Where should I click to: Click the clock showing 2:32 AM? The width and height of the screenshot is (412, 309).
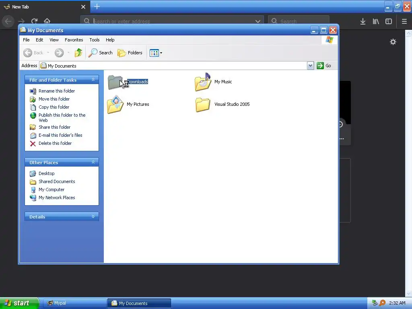coord(397,303)
